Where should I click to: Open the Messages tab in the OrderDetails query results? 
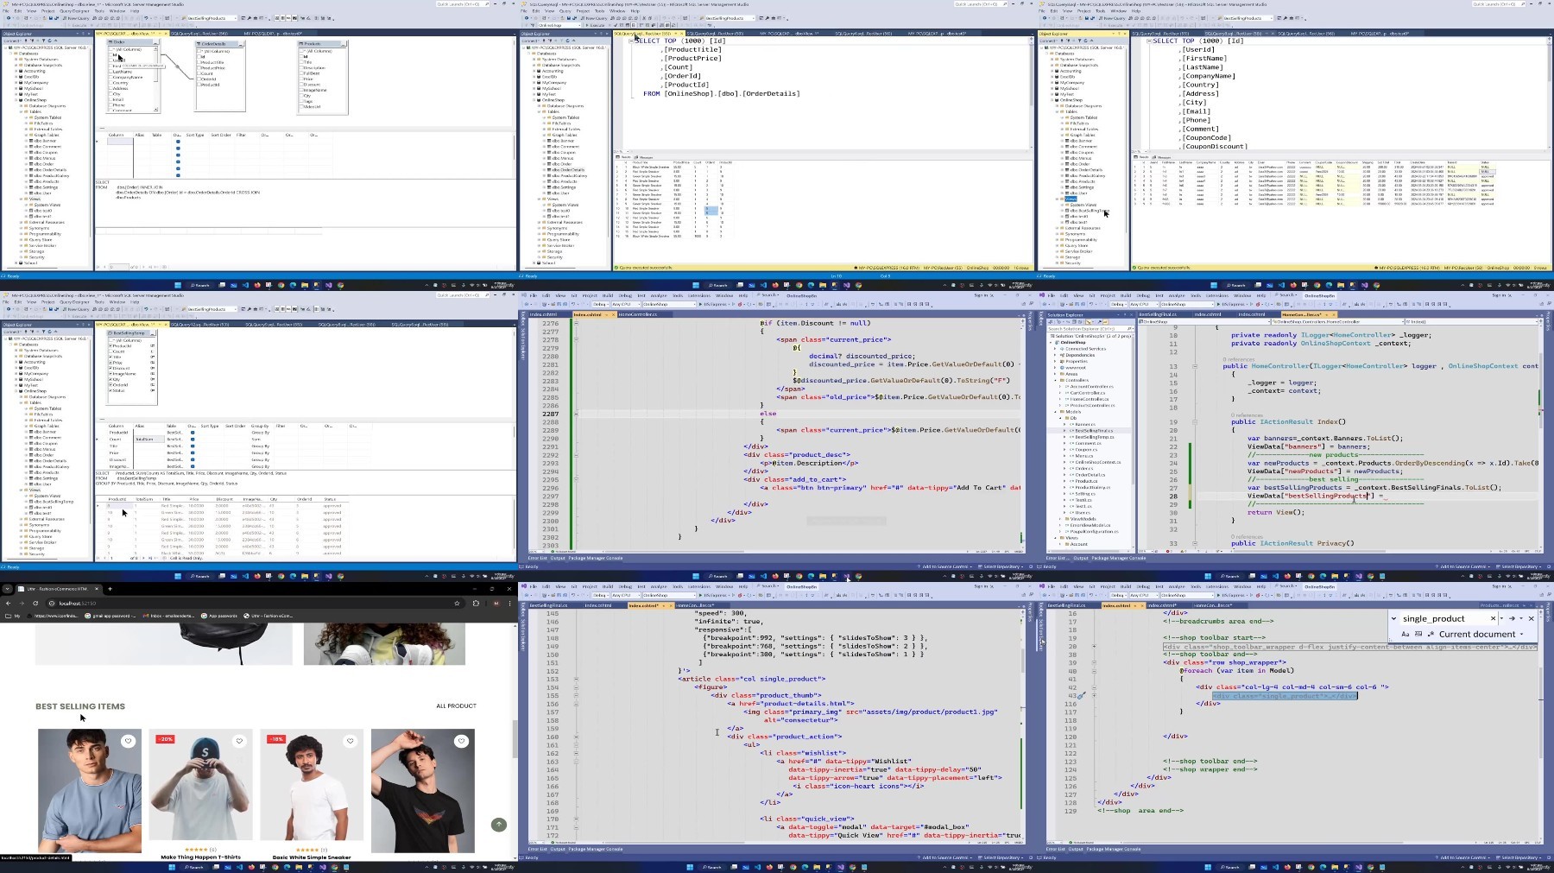(x=645, y=157)
